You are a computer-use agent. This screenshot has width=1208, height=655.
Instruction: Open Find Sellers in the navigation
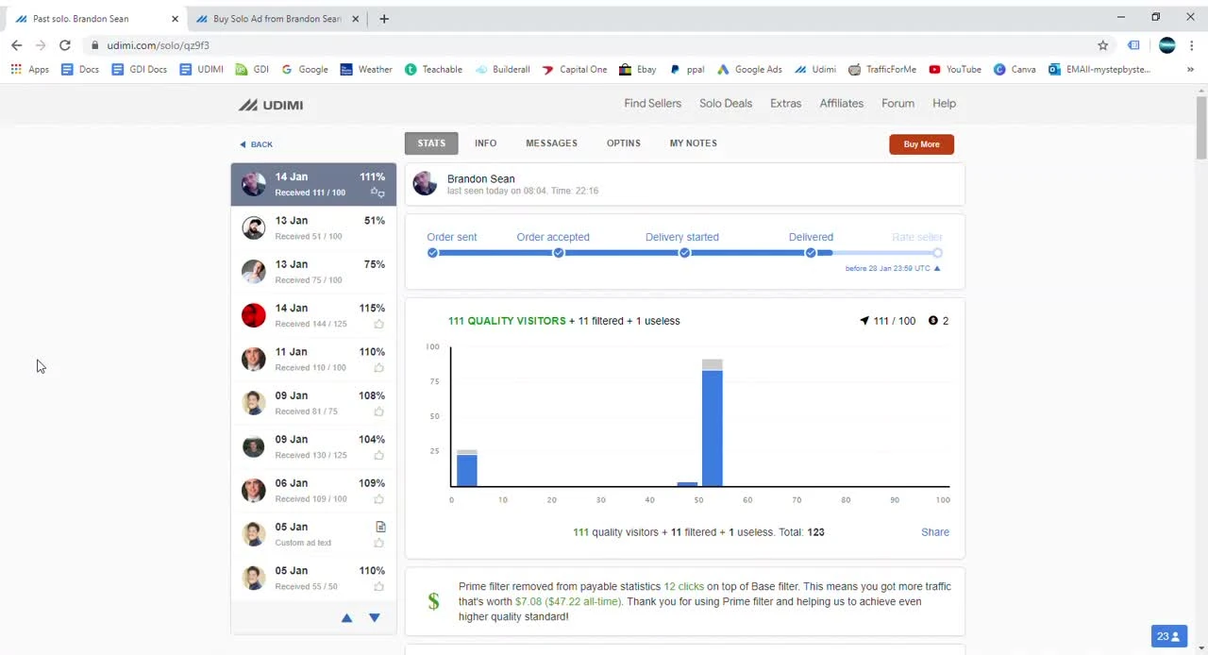[x=652, y=104]
